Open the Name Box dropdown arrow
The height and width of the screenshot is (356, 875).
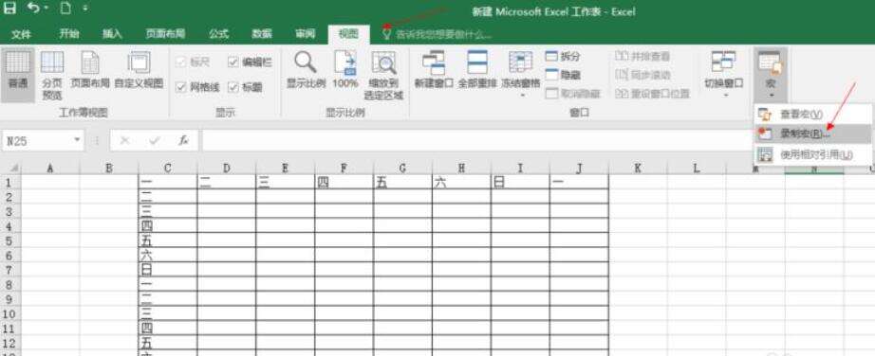pos(77,140)
